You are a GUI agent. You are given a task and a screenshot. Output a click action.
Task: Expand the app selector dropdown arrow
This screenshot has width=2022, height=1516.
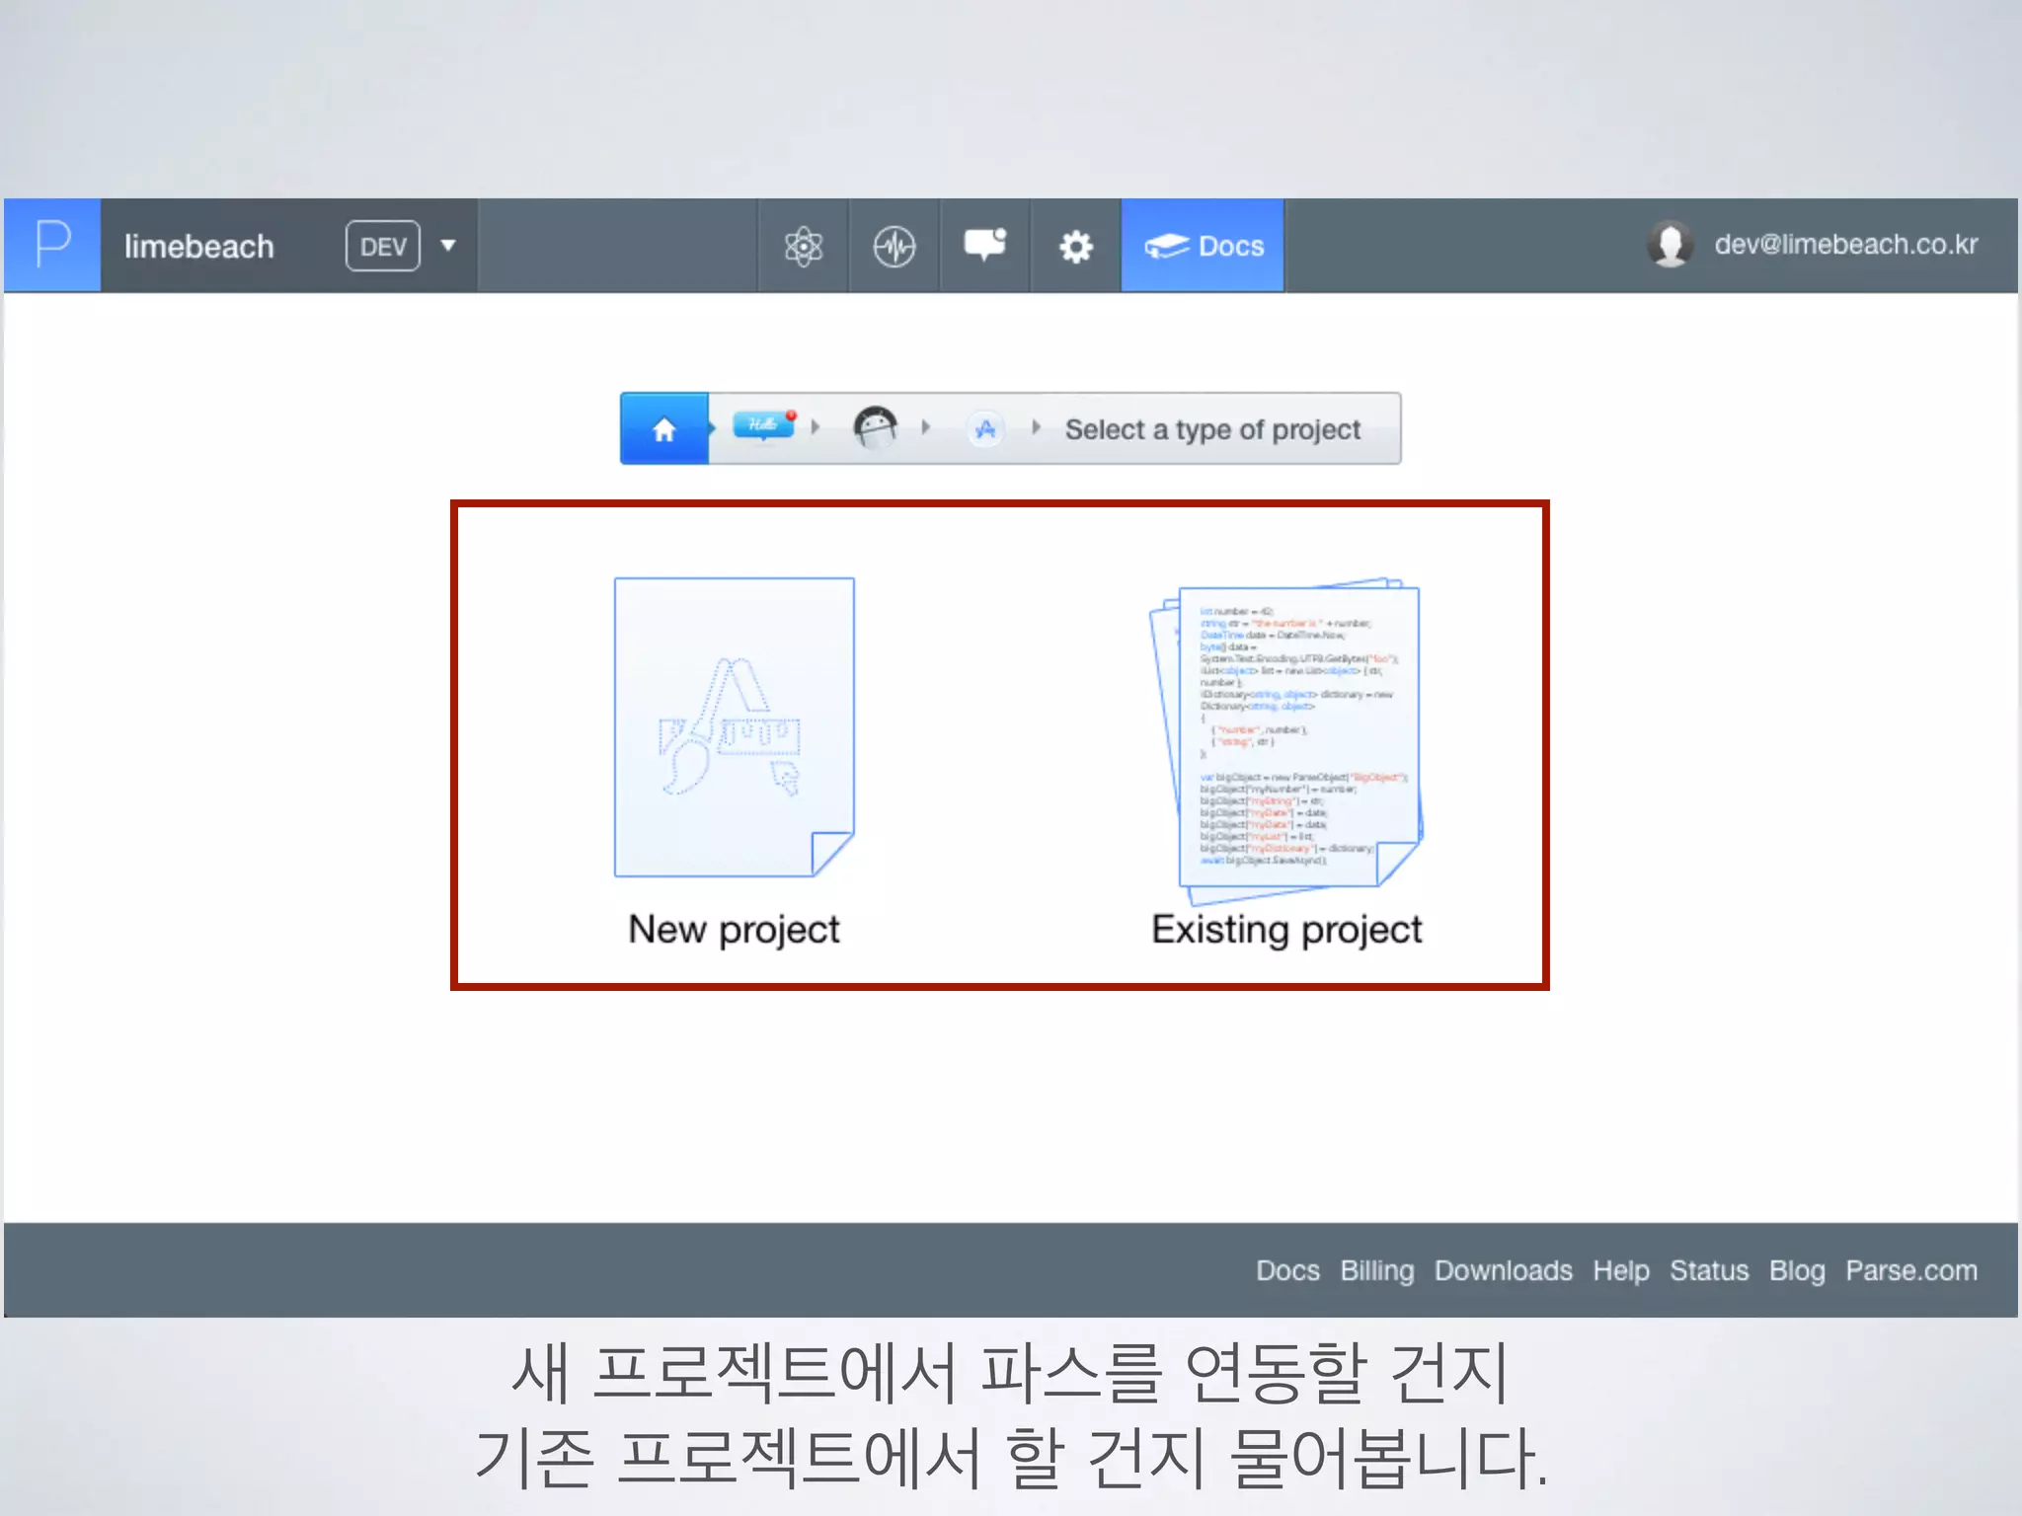[x=448, y=246]
